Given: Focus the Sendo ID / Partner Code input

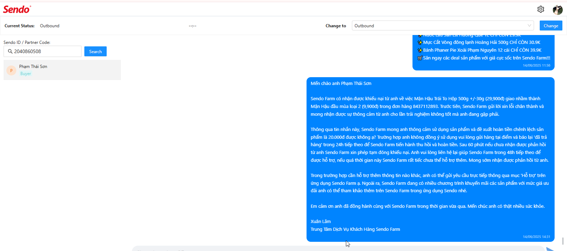Looking at the screenshot, I should coord(43,51).
